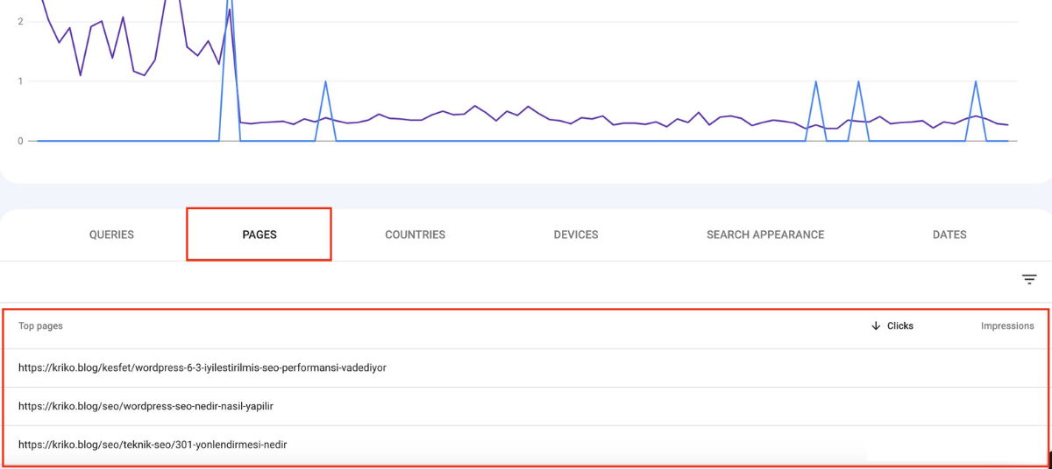Open the Countries tab
The image size is (1052, 469).
pyautogui.click(x=415, y=234)
